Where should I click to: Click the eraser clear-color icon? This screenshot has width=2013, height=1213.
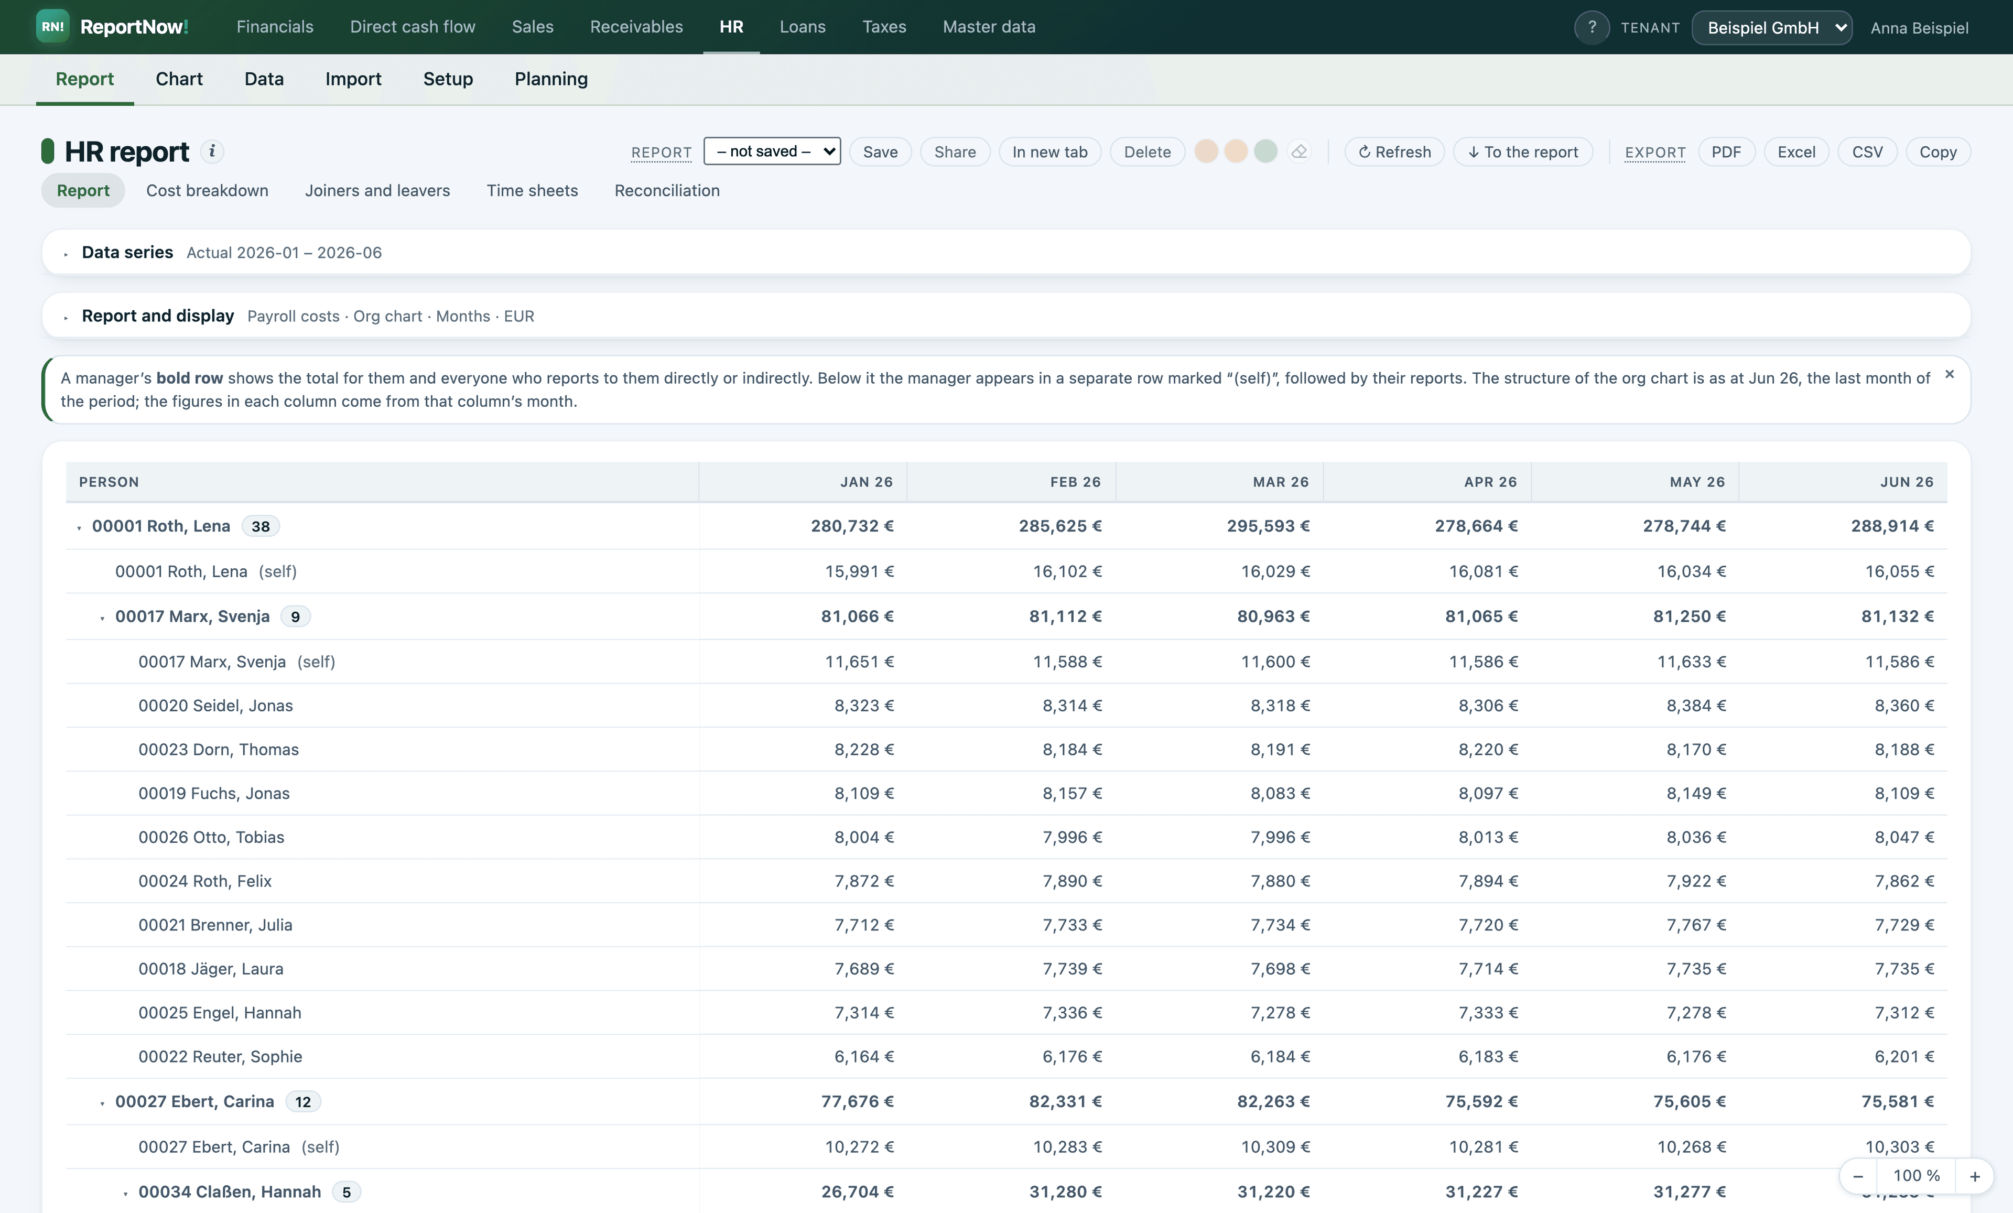[1299, 152]
